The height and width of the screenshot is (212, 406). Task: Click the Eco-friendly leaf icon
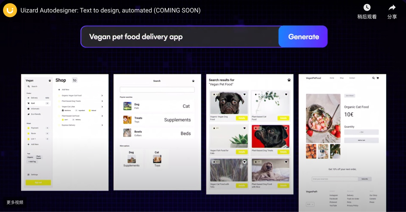28,114
